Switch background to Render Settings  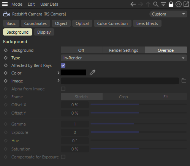(x=124, y=50)
